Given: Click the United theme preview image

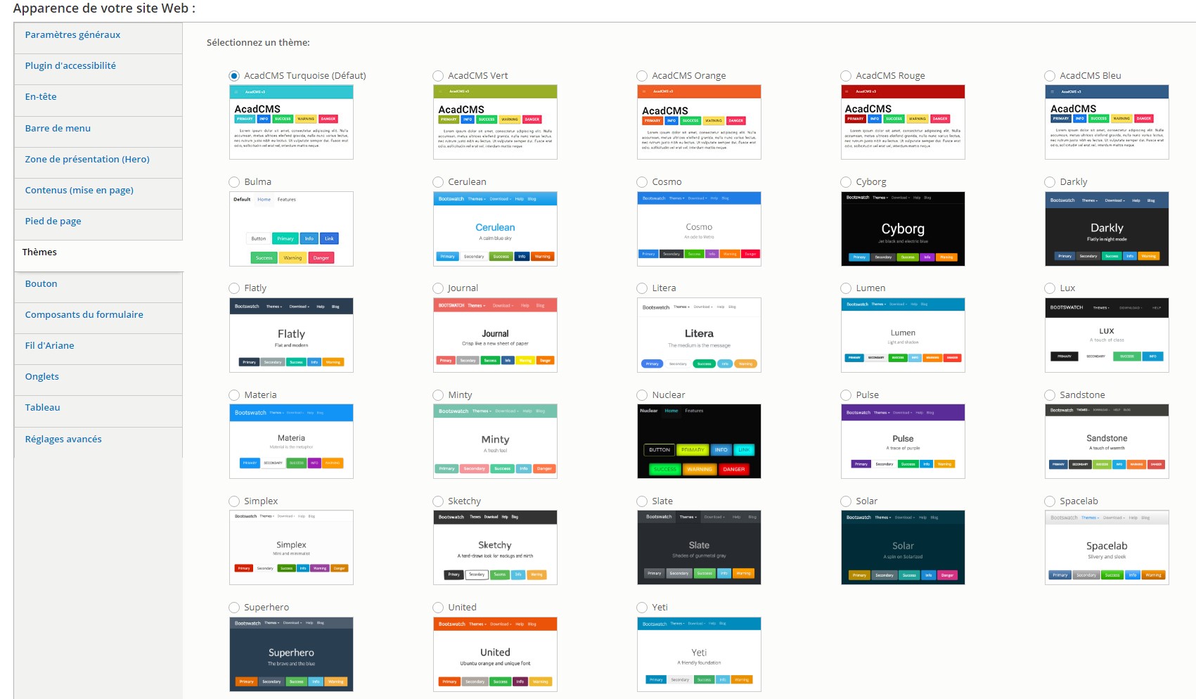Looking at the screenshot, I should 495,654.
